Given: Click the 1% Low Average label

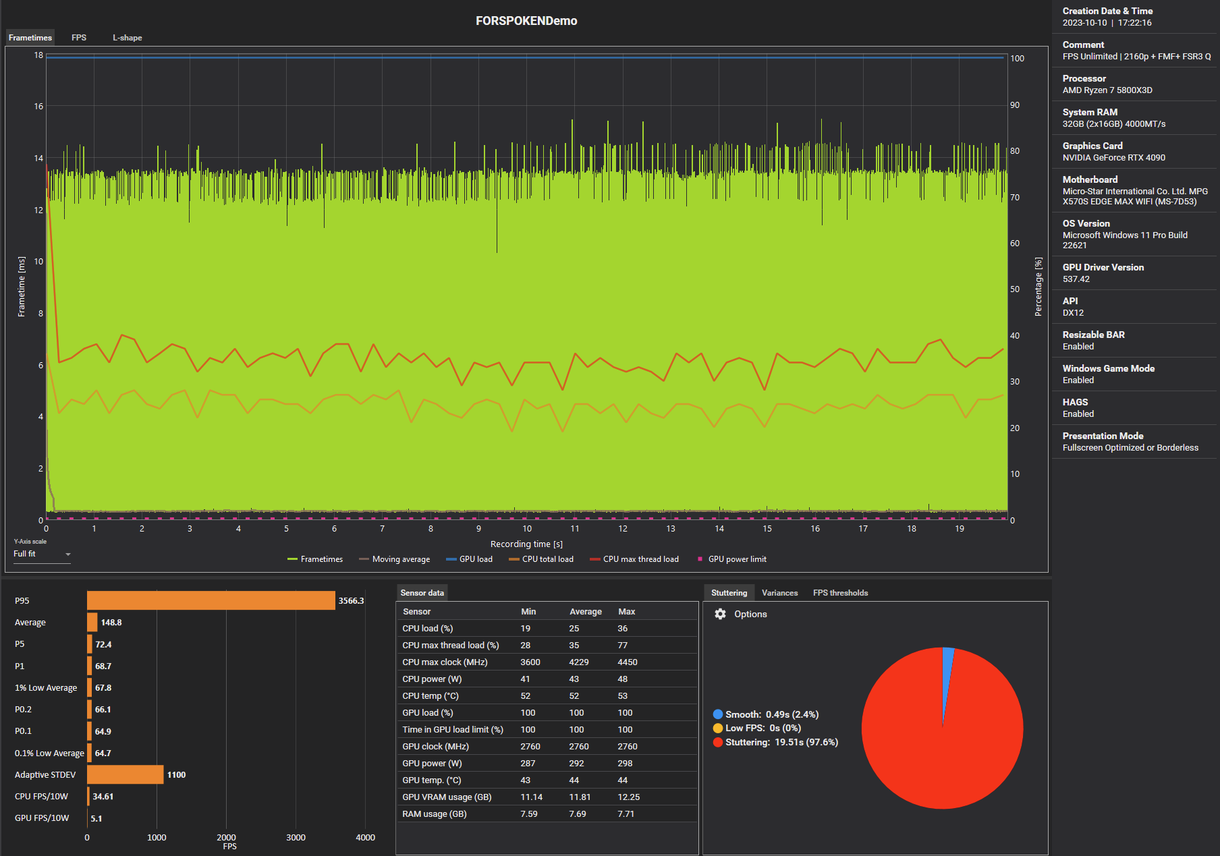Looking at the screenshot, I should 46,688.
